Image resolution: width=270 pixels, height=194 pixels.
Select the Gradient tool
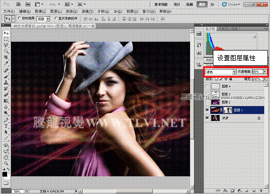tap(6, 101)
